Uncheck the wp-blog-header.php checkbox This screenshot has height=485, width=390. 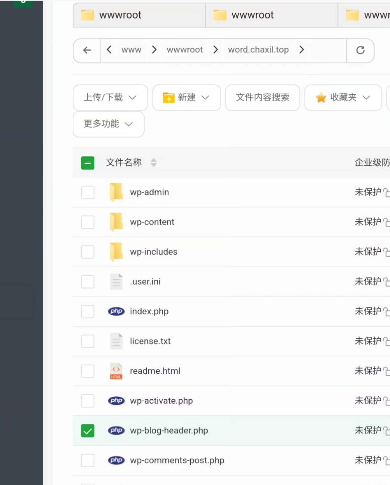tap(88, 430)
